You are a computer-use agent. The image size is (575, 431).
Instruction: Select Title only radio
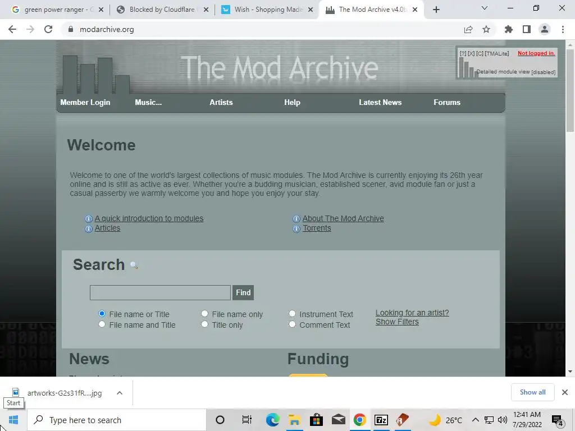[204, 324]
